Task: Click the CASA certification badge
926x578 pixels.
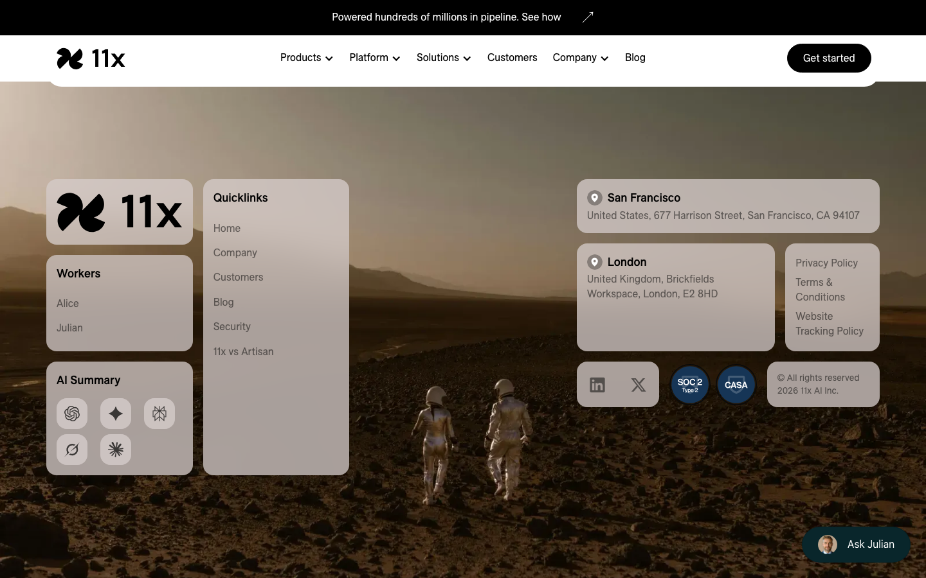Action: (736, 385)
